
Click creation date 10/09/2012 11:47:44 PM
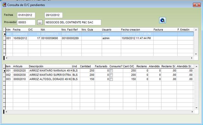tap(137, 38)
